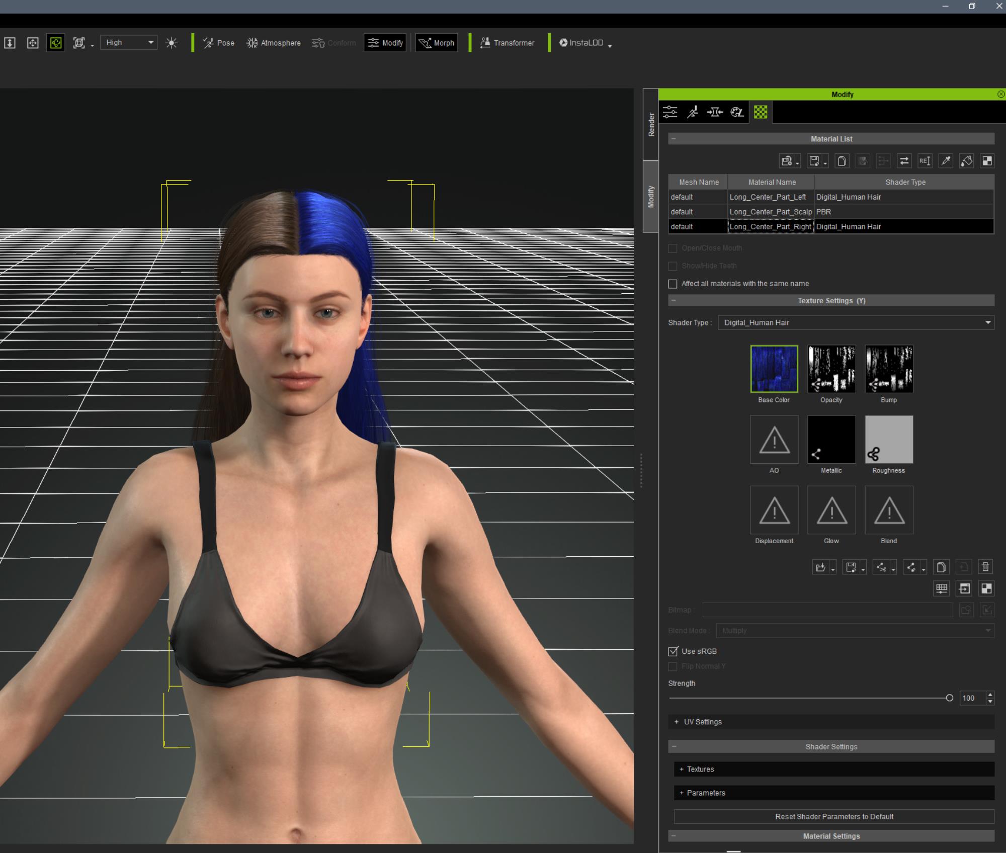Viewport: 1006px width, 853px height.
Task: Open the Load material dropdown arrow
Action: coord(798,163)
